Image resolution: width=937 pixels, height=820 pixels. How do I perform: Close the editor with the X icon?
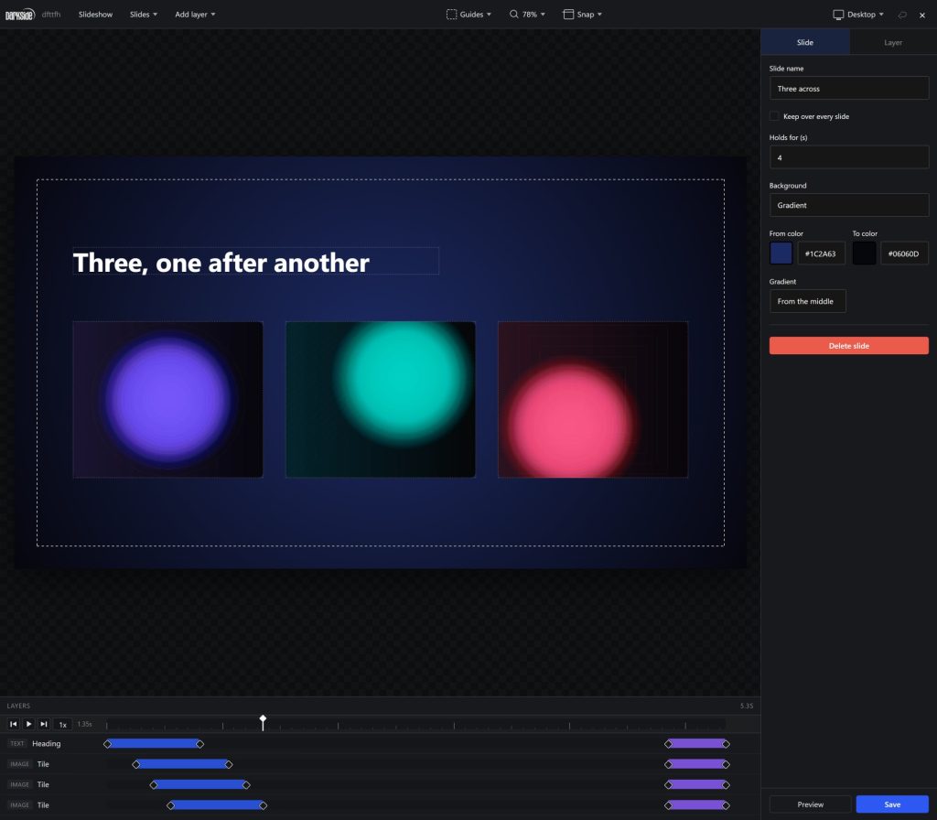[922, 15]
